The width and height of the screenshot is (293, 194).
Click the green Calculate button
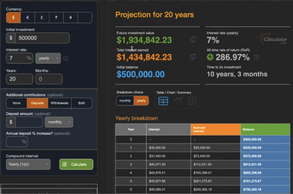point(76,164)
